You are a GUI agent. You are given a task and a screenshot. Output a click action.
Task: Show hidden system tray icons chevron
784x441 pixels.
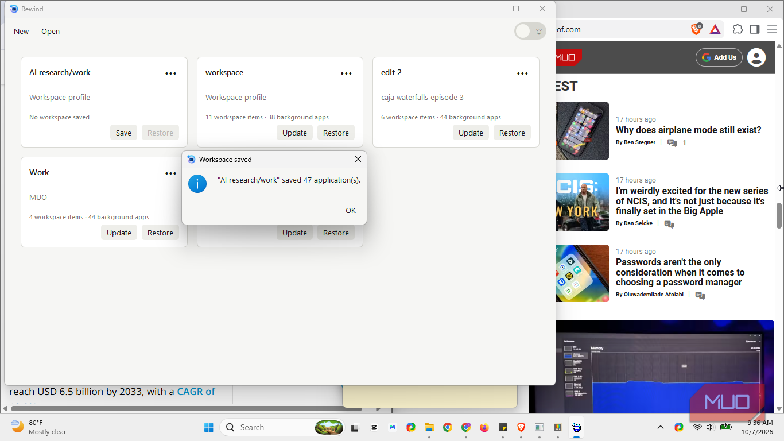[661, 427]
